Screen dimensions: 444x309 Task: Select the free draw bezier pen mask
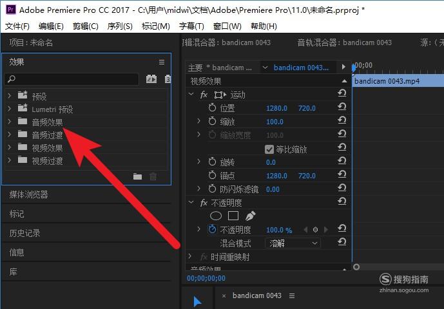pyautogui.click(x=250, y=216)
